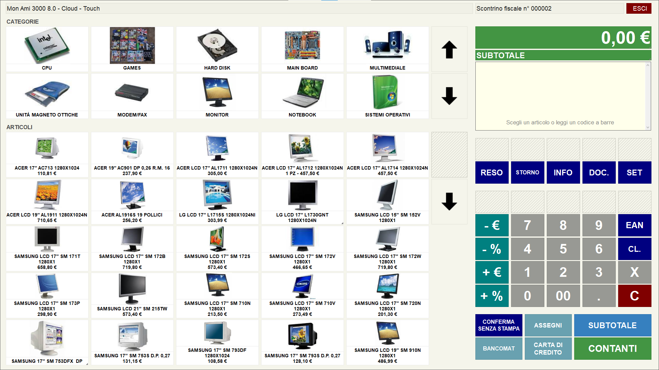This screenshot has width=659, height=370.
Task: Add ACER 17" AC713 article
Action: 47,155
